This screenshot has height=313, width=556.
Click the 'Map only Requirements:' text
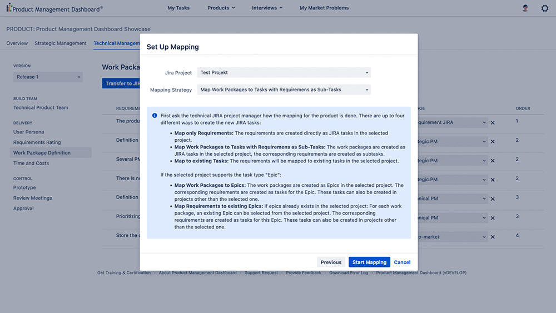[203, 133]
